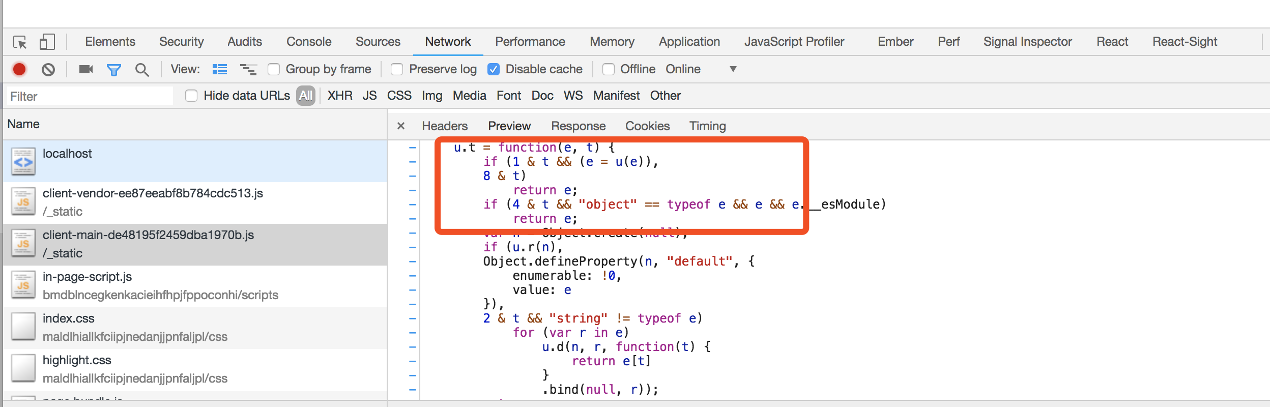Screen dimensions: 1270x407
Task: Stop recording with the red record button
Action: pyautogui.click(x=19, y=69)
